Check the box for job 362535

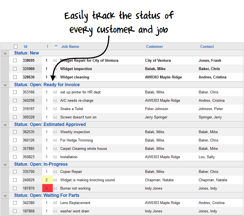tap(15, 132)
